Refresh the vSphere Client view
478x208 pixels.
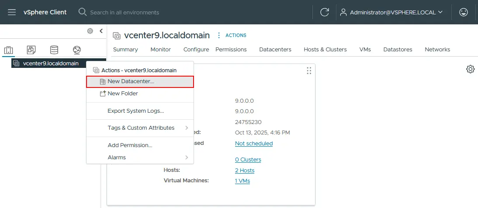point(325,12)
